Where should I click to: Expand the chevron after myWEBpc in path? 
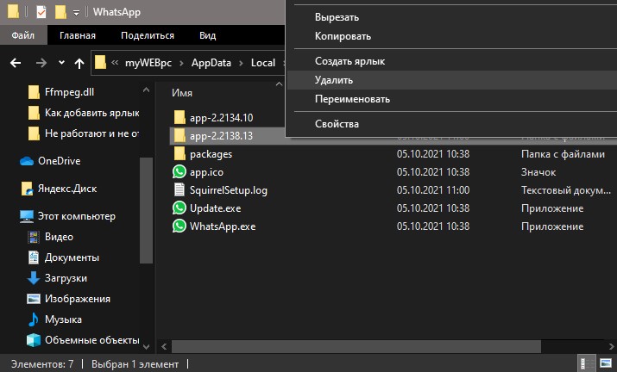[x=181, y=63]
